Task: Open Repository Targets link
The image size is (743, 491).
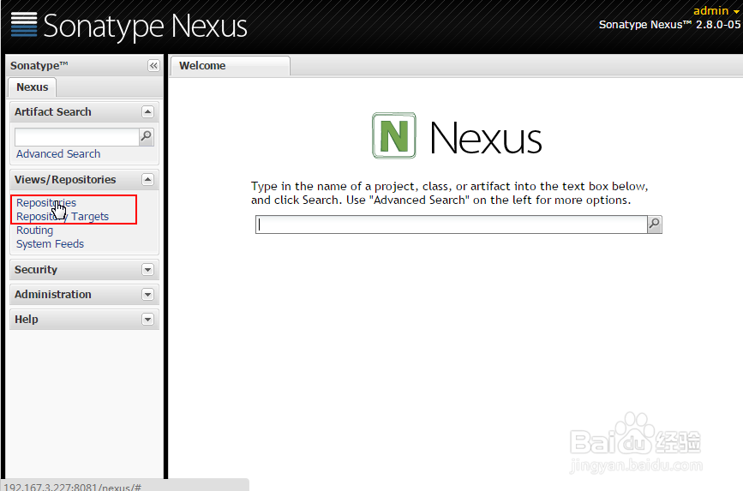Action: [63, 217]
